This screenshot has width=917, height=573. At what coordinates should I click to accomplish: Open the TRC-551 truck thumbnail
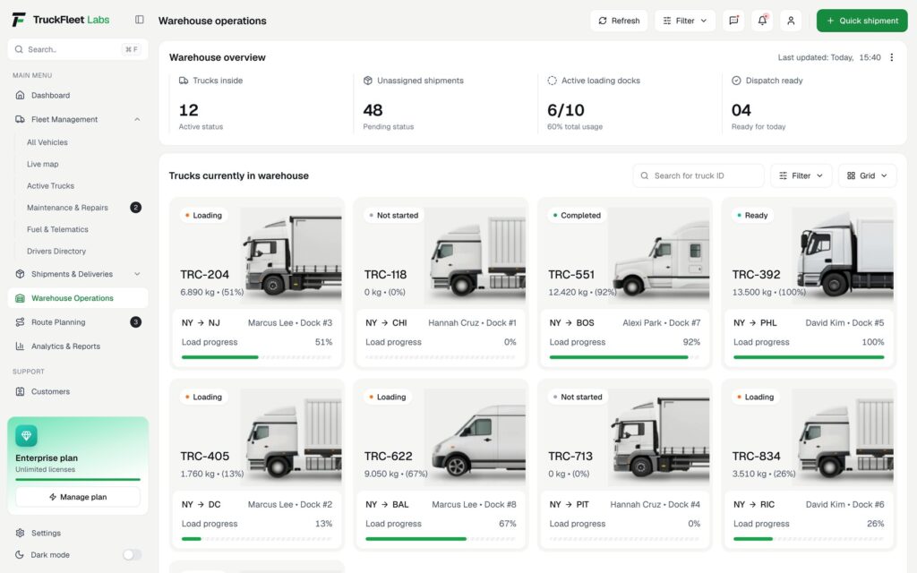point(659,256)
